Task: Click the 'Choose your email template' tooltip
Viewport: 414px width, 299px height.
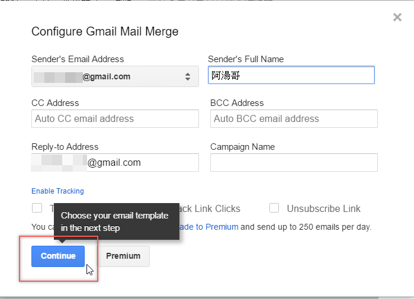Action: click(116, 222)
